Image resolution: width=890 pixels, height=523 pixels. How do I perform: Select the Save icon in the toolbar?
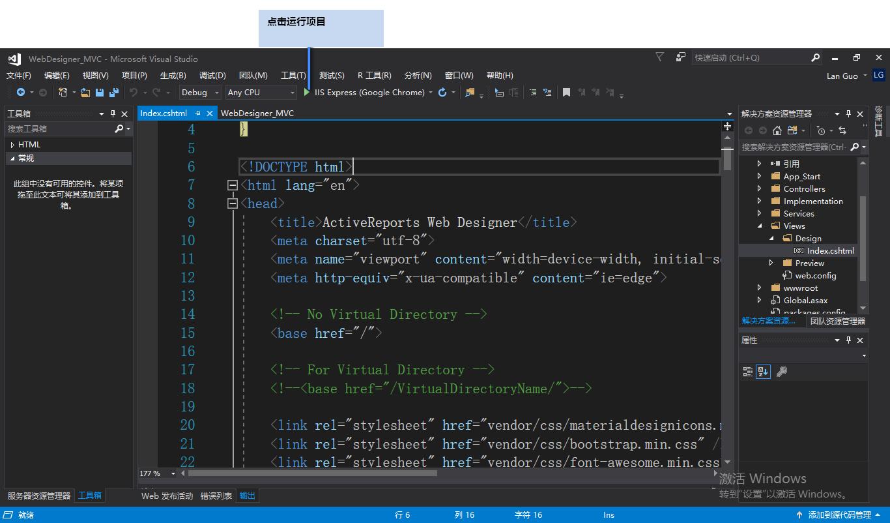98,92
